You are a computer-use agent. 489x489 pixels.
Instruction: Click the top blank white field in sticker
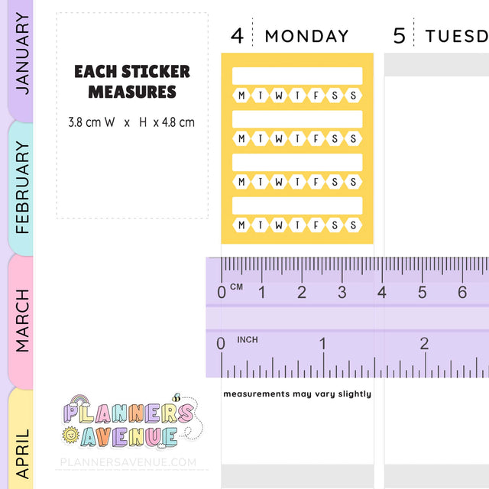pyautogui.click(x=297, y=76)
